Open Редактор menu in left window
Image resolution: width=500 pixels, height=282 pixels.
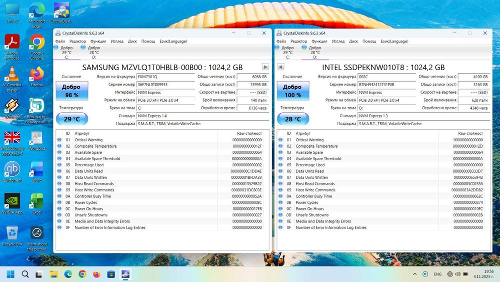(x=77, y=41)
